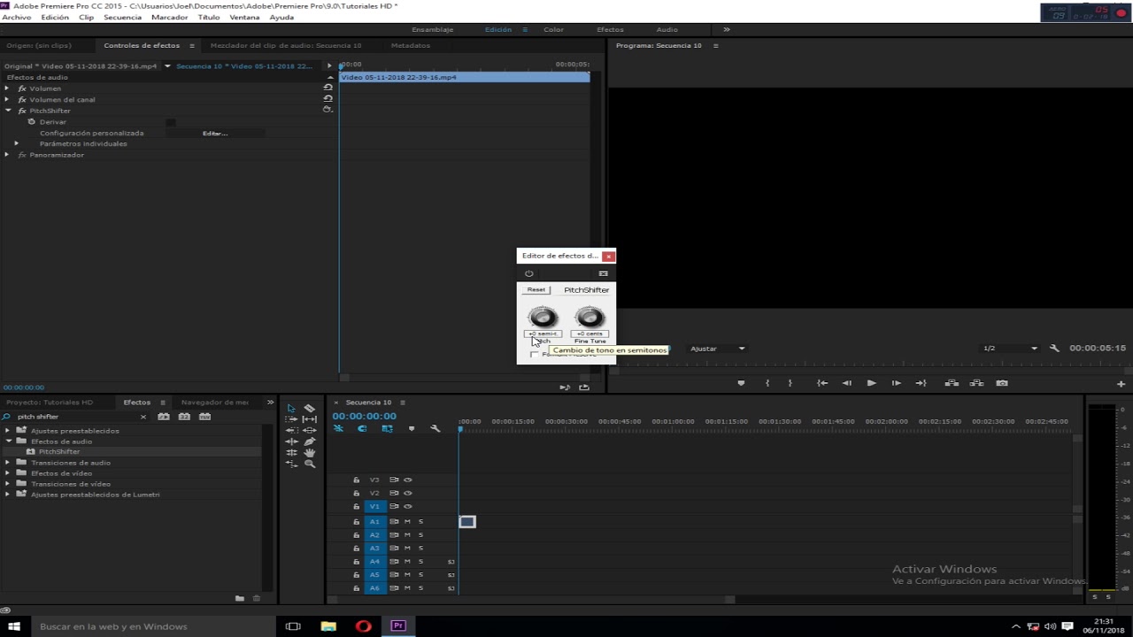
Task: Open Program monitor settings wrench
Action: [1054, 348]
